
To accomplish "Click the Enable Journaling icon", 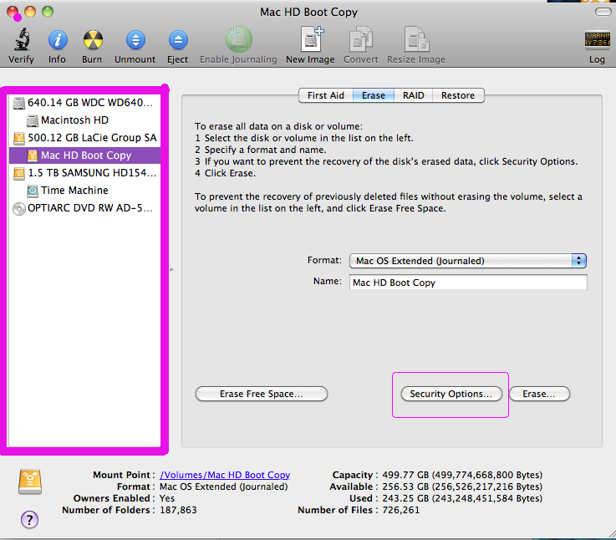I will click(x=238, y=39).
